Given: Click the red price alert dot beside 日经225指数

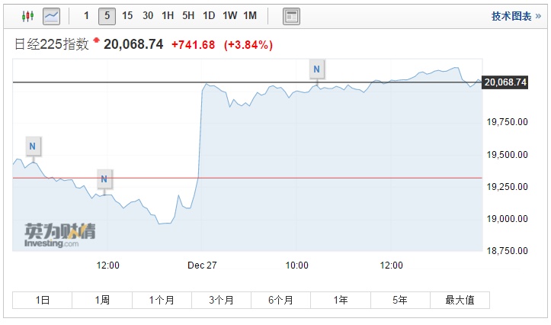Looking at the screenshot, I should (97, 38).
